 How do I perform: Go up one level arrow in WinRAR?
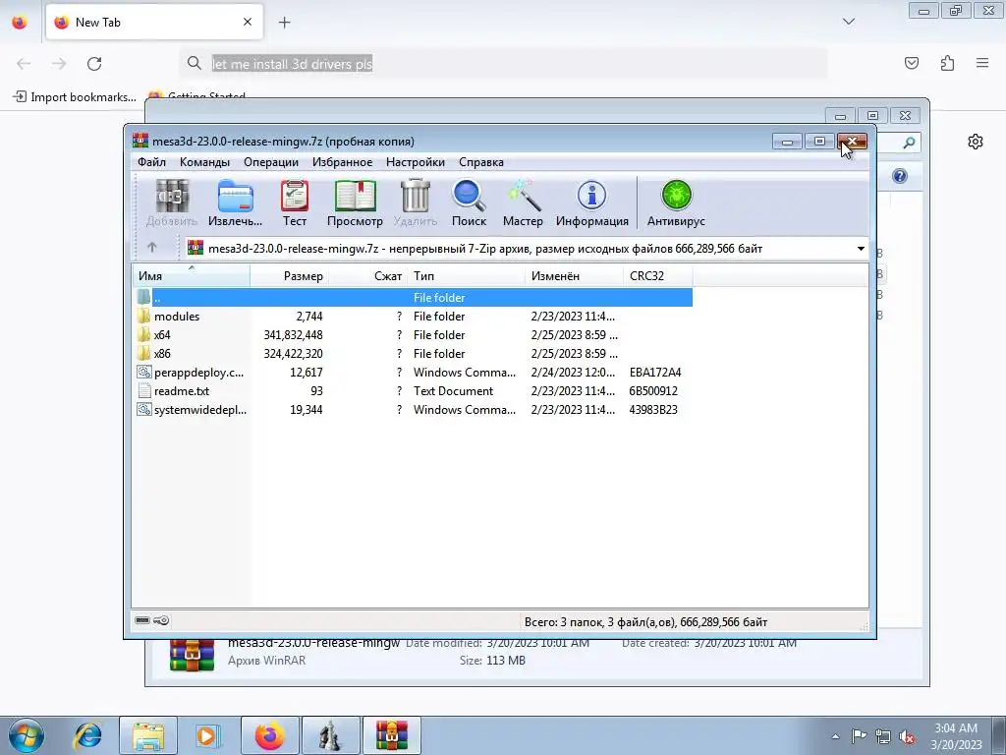point(152,247)
